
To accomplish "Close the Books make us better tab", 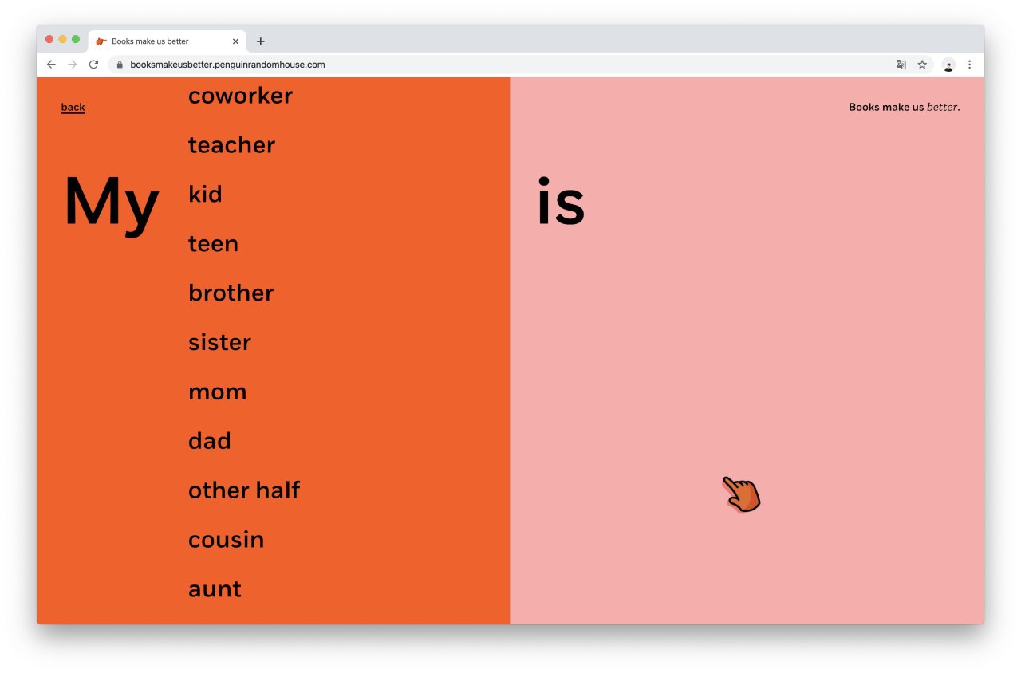I will tap(235, 41).
